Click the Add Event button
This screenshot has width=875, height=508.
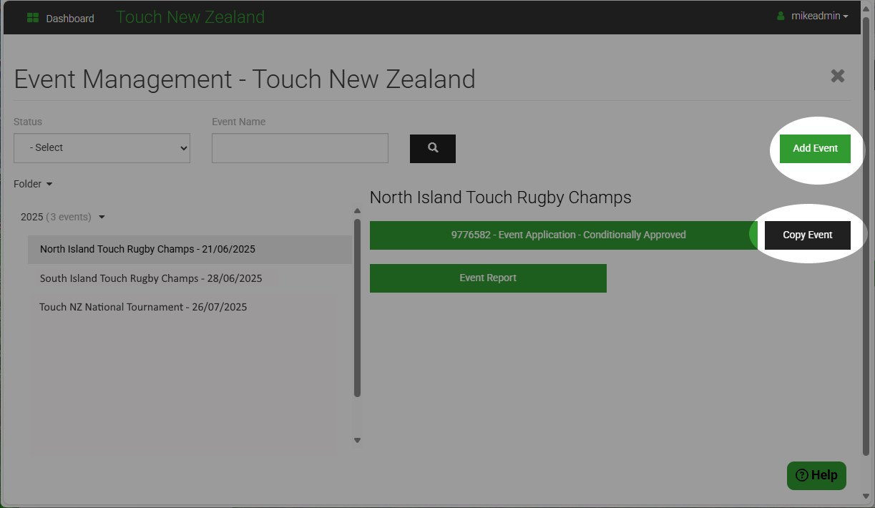(x=815, y=149)
